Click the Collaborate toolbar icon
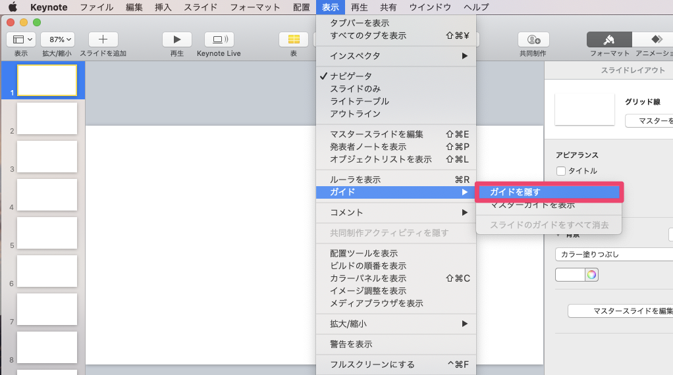Image resolution: width=673 pixels, height=375 pixels. pos(533,39)
